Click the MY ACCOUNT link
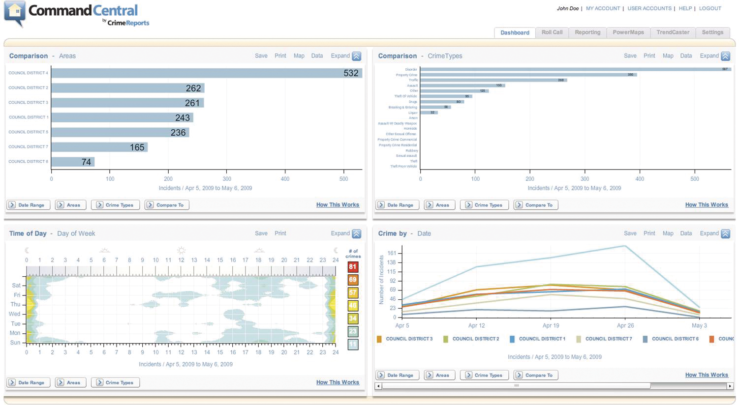This screenshot has height=405, width=739. coord(603,8)
